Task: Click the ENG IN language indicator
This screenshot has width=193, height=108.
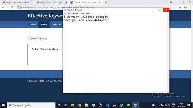Action: (x=173, y=105)
